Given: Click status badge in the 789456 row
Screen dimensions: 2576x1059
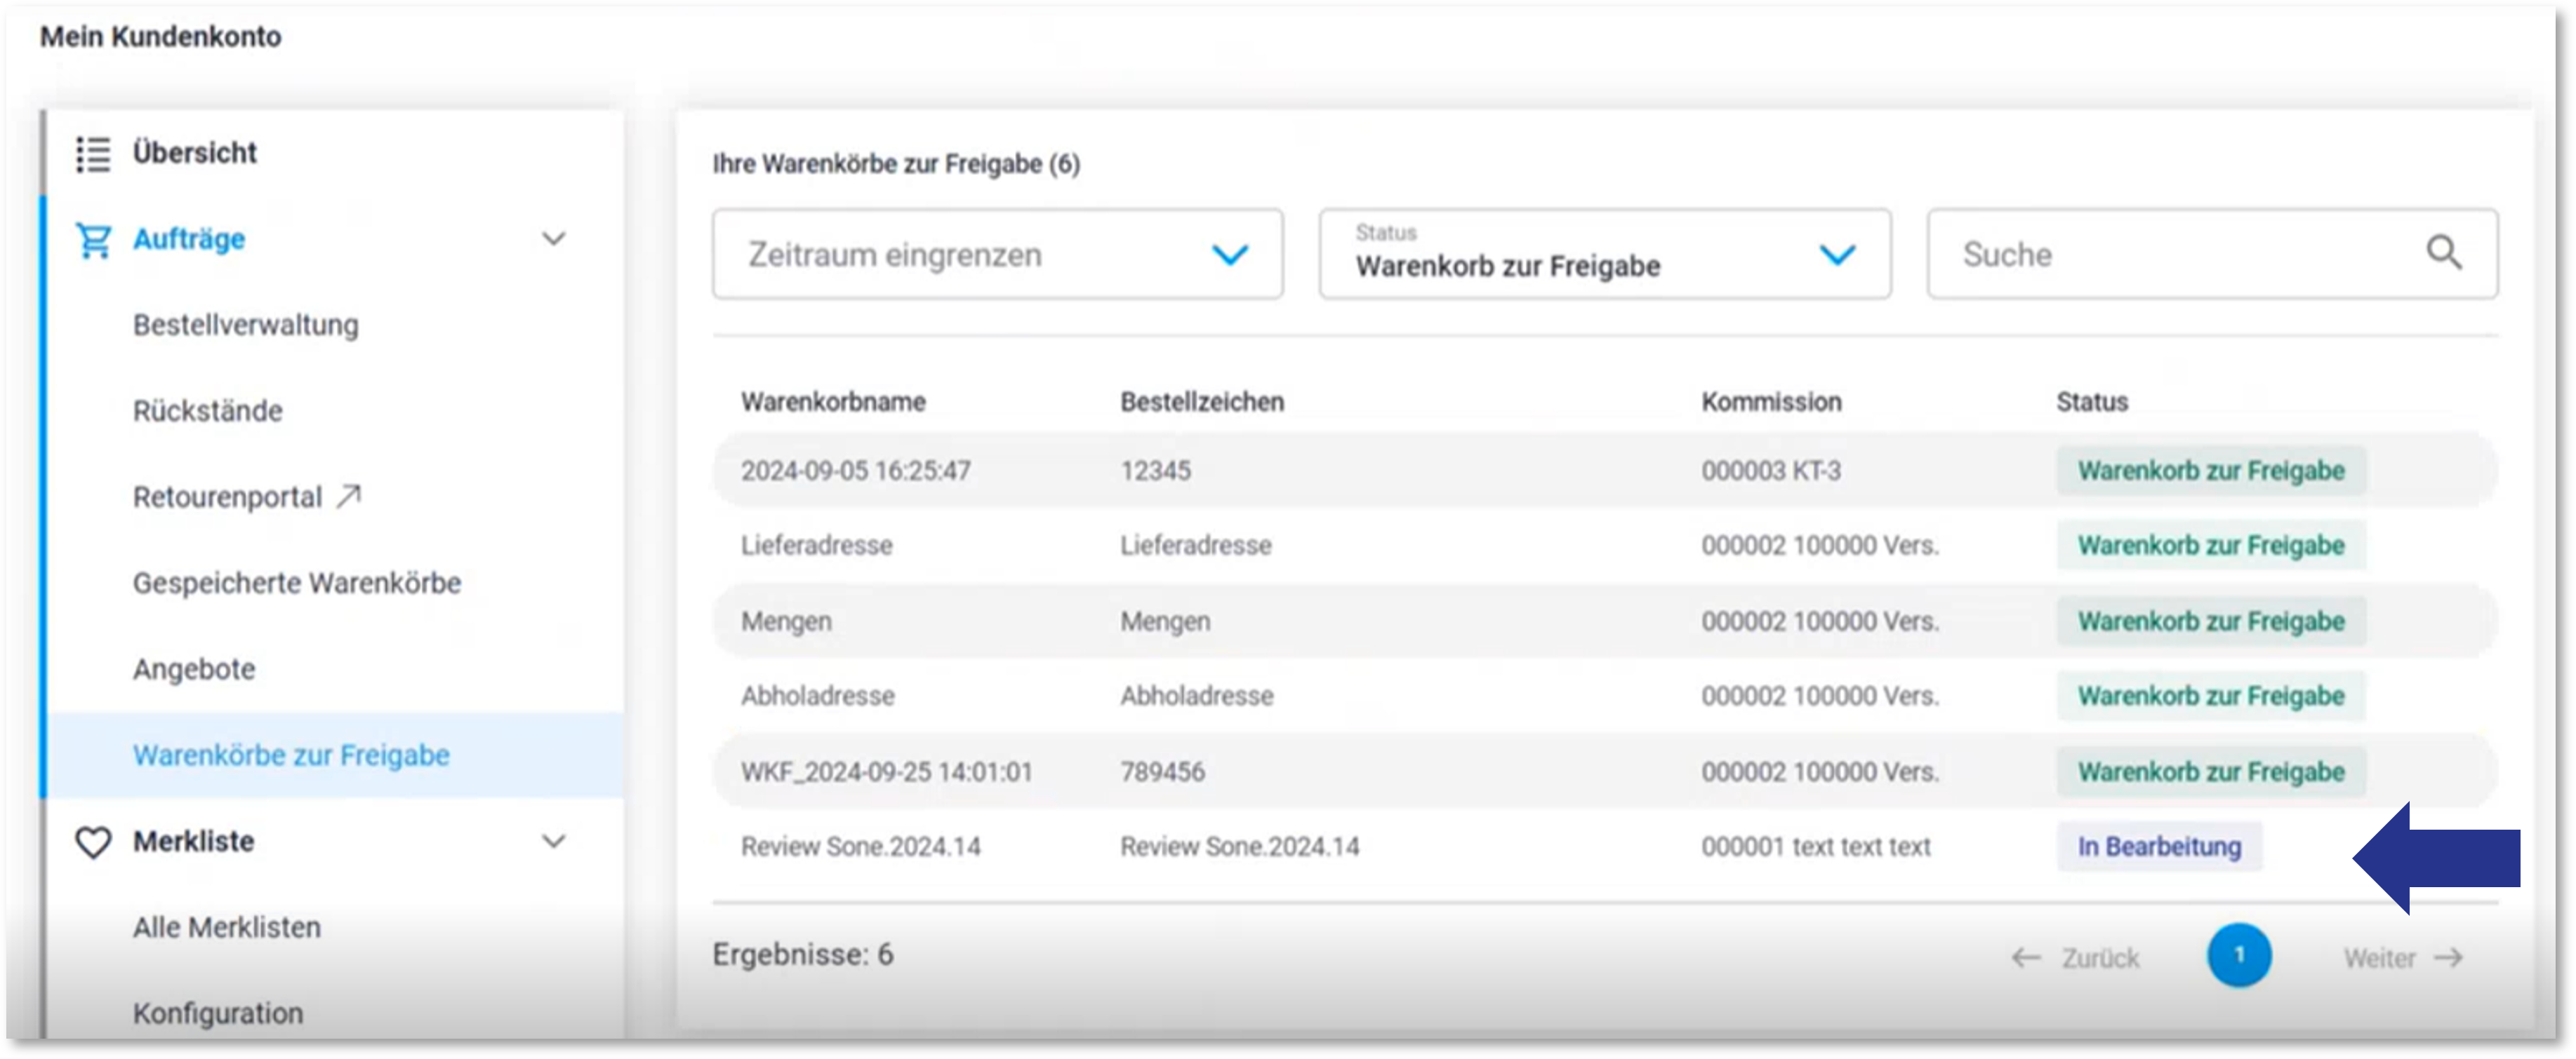Looking at the screenshot, I should pos(2211,774).
